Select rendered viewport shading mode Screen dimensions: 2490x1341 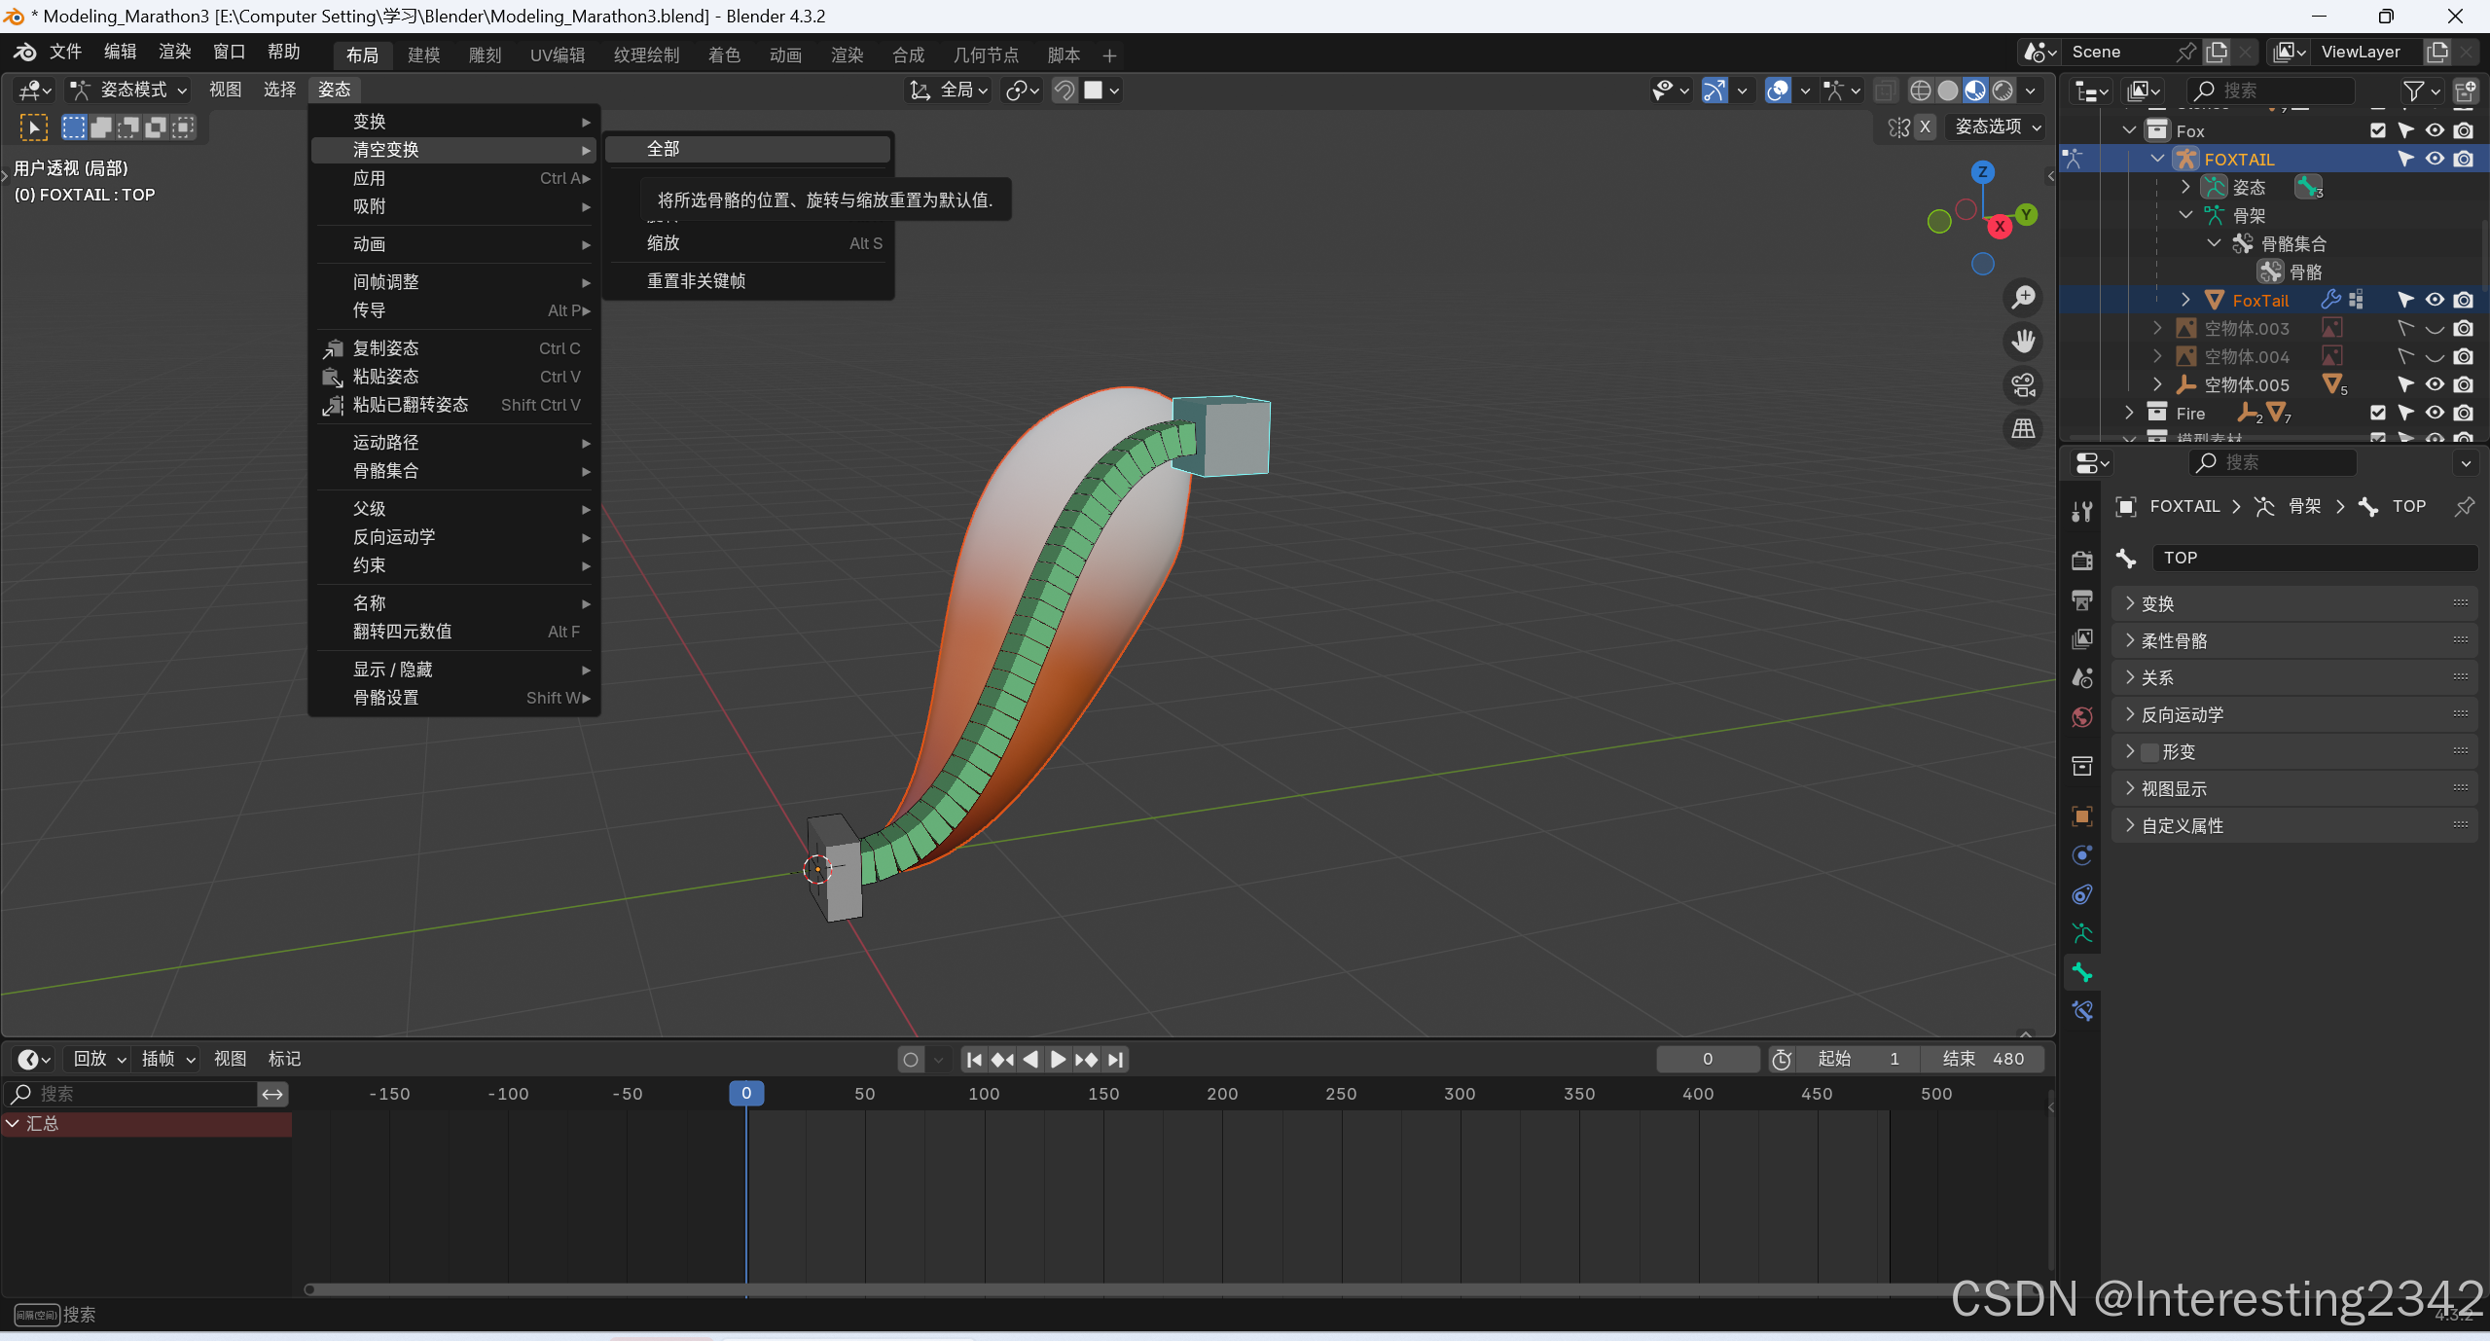[2003, 91]
